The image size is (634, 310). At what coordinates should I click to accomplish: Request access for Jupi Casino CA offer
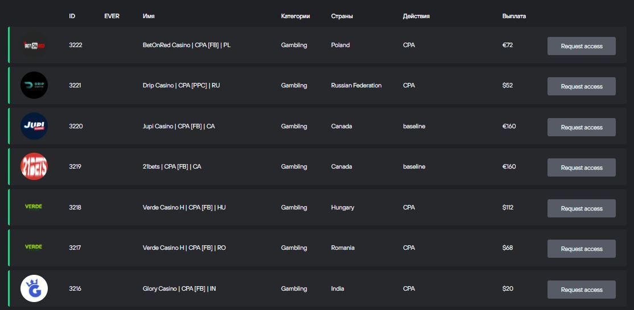pos(582,127)
